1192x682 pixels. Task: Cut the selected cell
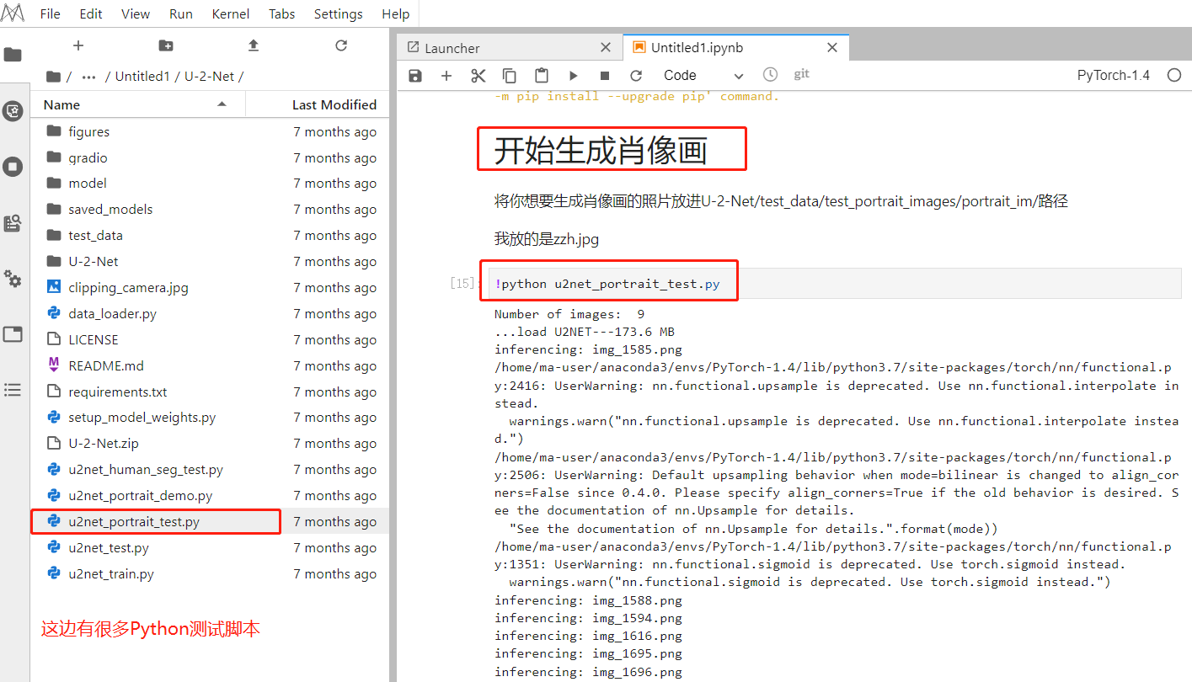(478, 76)
